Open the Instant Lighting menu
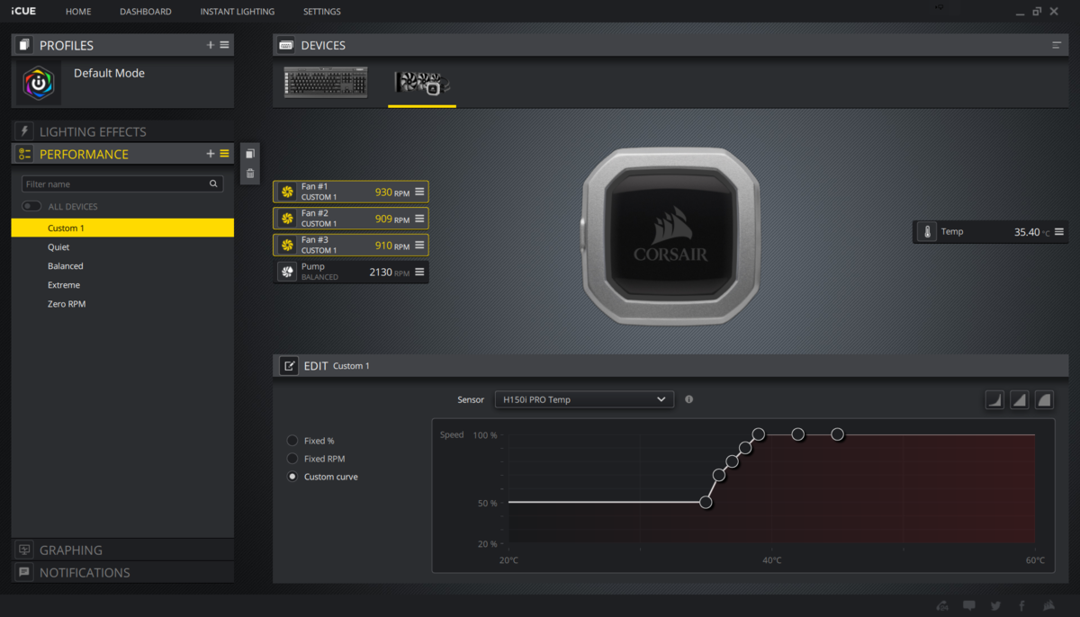This screenshot has width=1080, height=617. point(238,12)
